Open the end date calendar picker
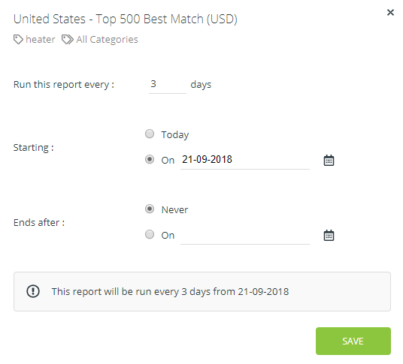This screenshot has height=364, width=403. coord(329,235)
